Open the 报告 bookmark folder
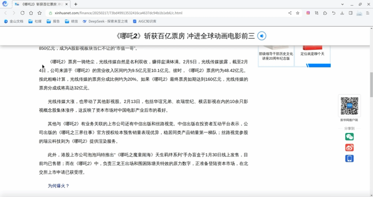 coord(53,21)
